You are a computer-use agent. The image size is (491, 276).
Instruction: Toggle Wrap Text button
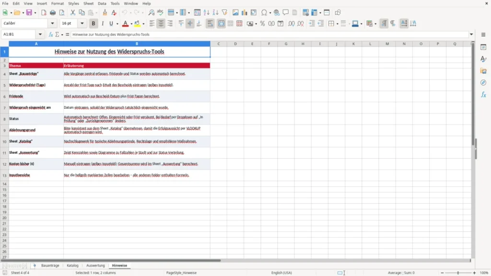[210, 23]
